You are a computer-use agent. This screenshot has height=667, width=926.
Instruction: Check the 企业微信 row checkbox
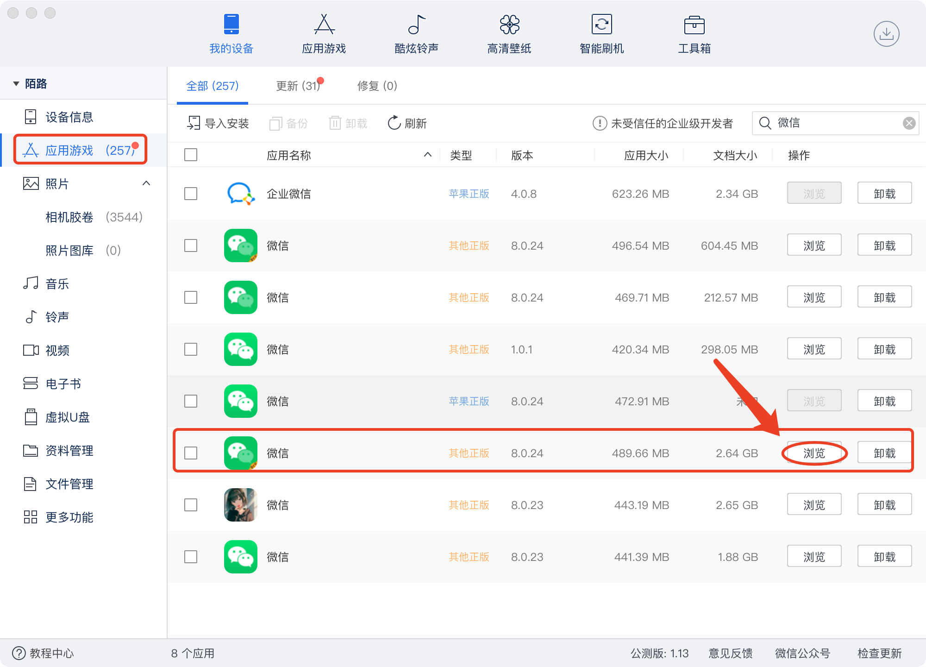pyautogui.click(x=191, y=194)
